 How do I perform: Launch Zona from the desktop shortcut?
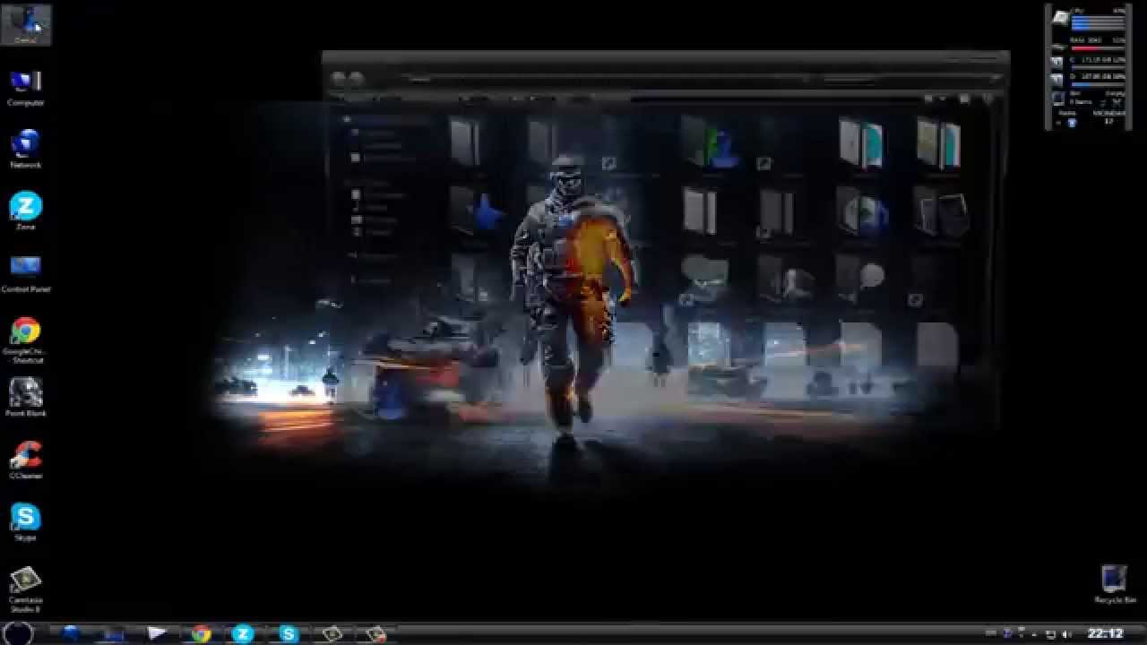[25, 211]
